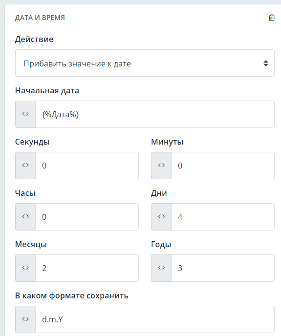Click the Годы label
The width and height of the screenshot is (281, 336).
click(161, 244)
